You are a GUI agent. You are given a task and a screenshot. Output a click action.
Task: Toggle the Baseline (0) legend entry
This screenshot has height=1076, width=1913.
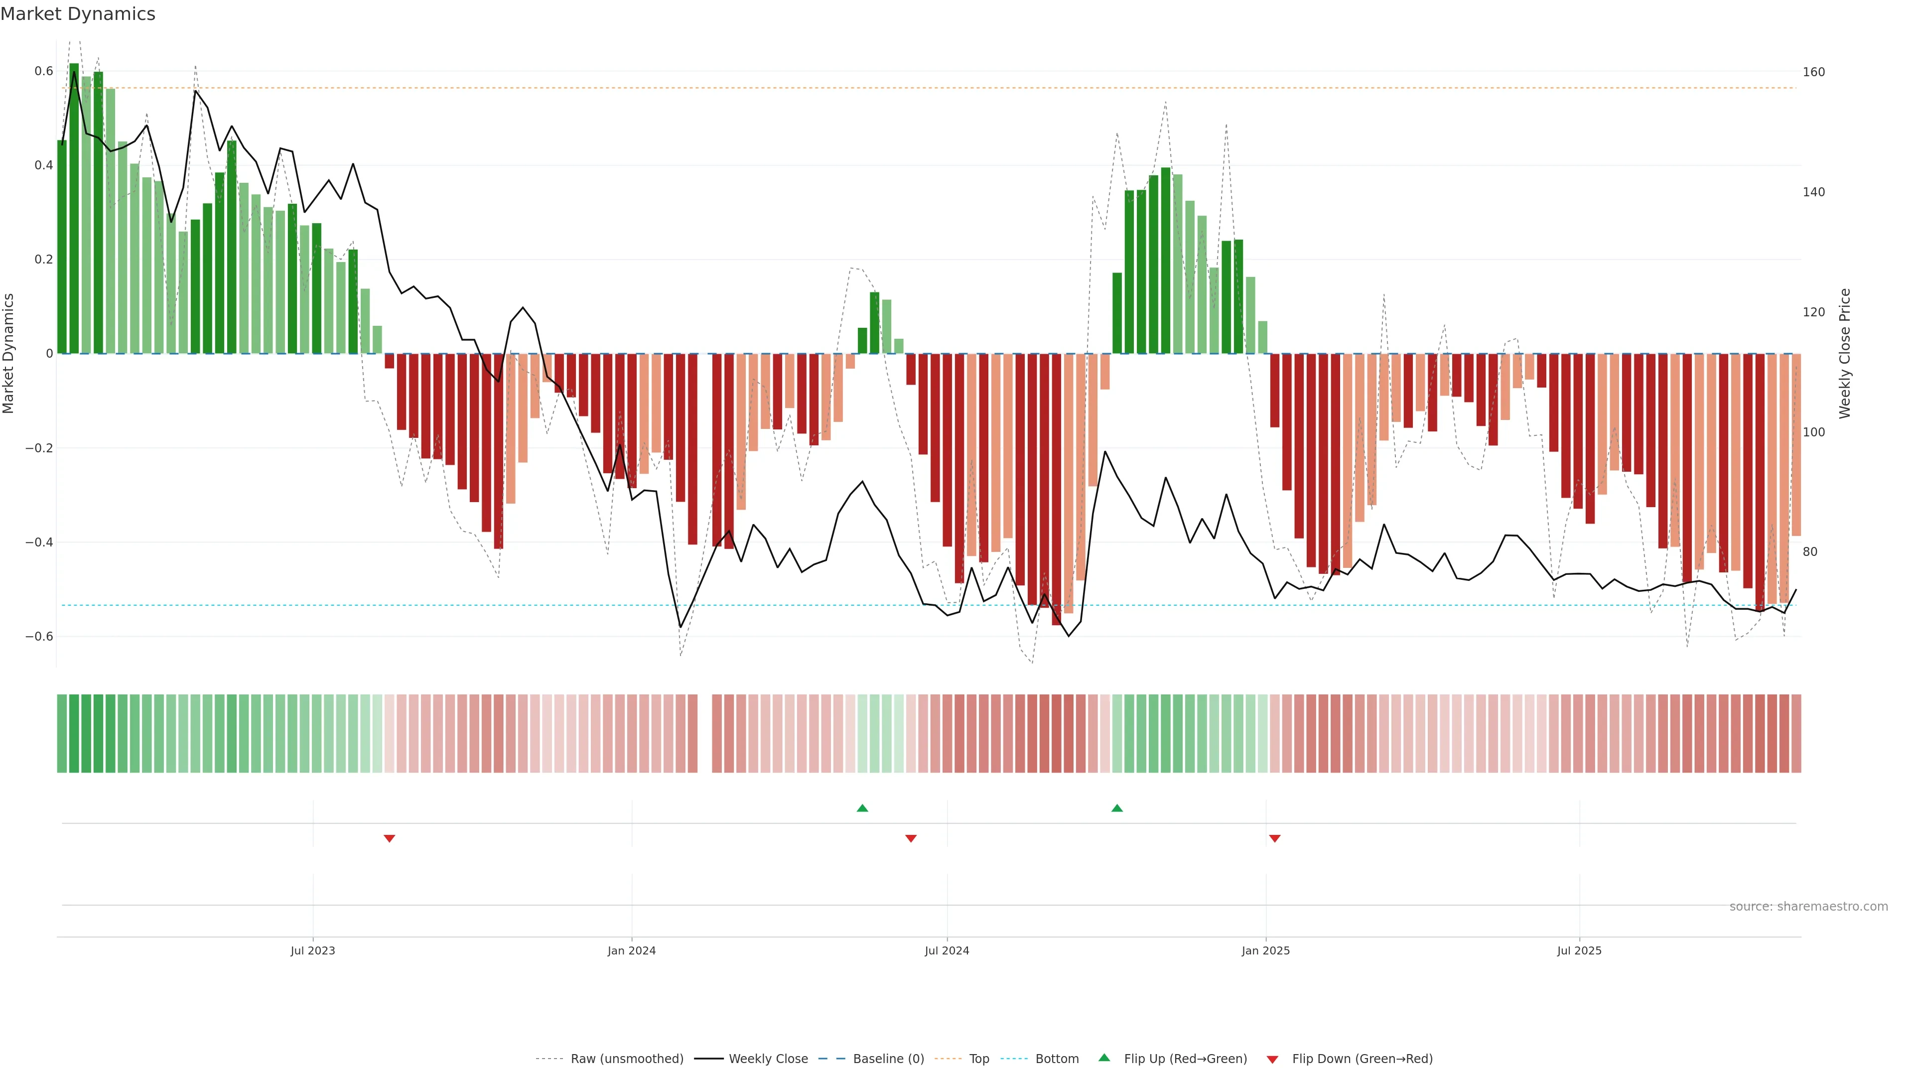pyautogui.click(x=888, y=1059)
